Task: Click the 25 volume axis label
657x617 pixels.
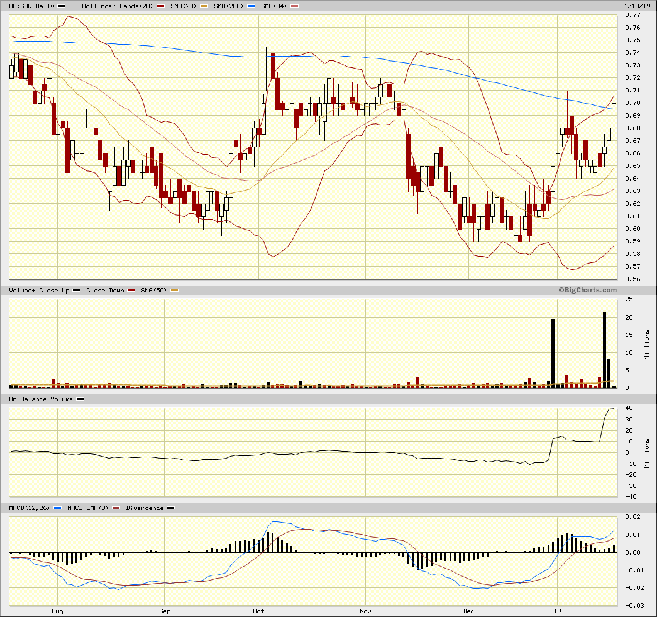Action: 629,299
